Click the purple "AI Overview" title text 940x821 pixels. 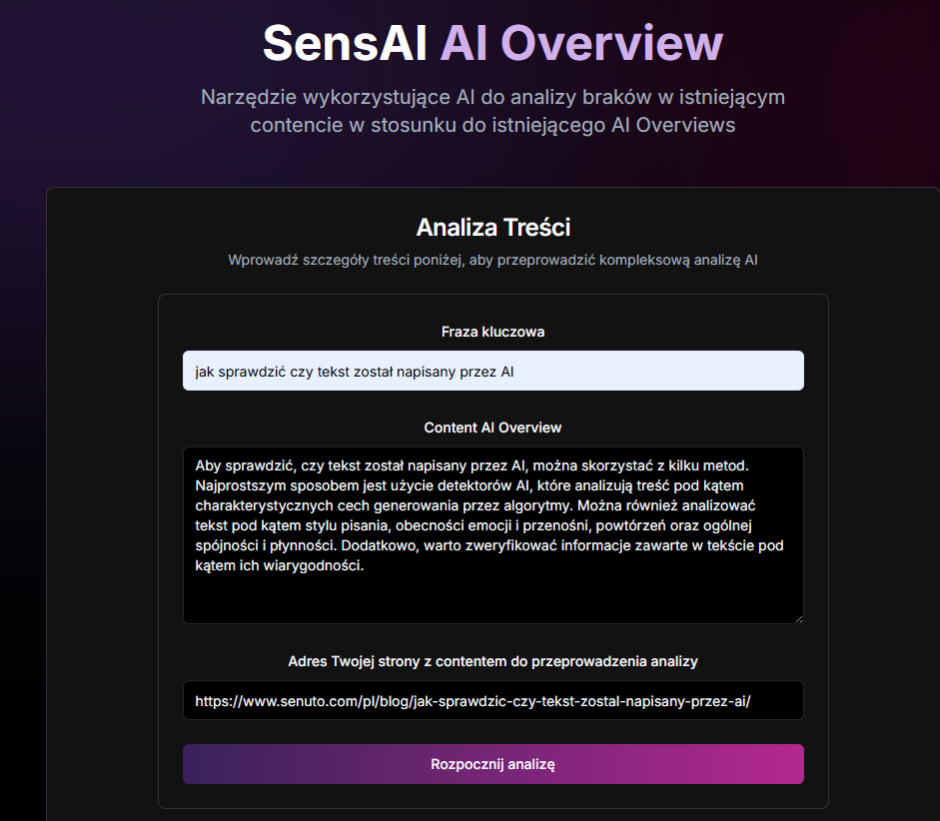click(581, 43)
